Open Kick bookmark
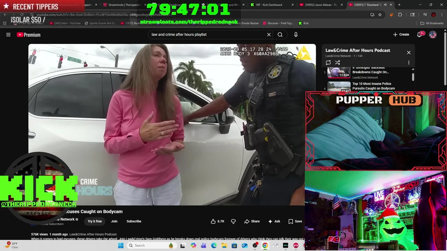The image size is (447, 251). (x=303, y=23)
